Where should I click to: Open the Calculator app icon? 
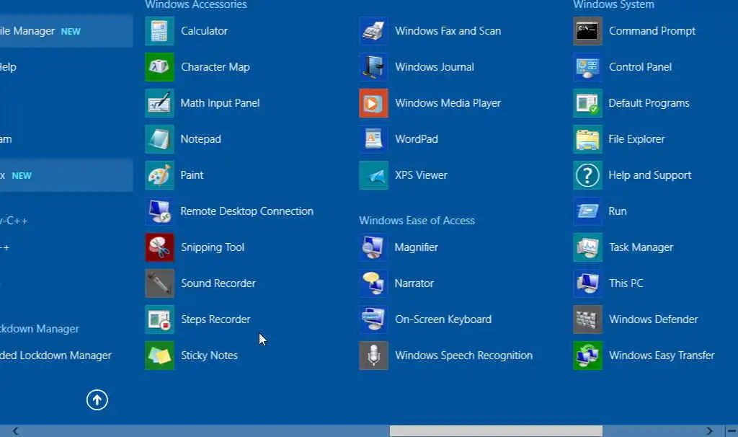pyautogui.click(x=159, y=31)
